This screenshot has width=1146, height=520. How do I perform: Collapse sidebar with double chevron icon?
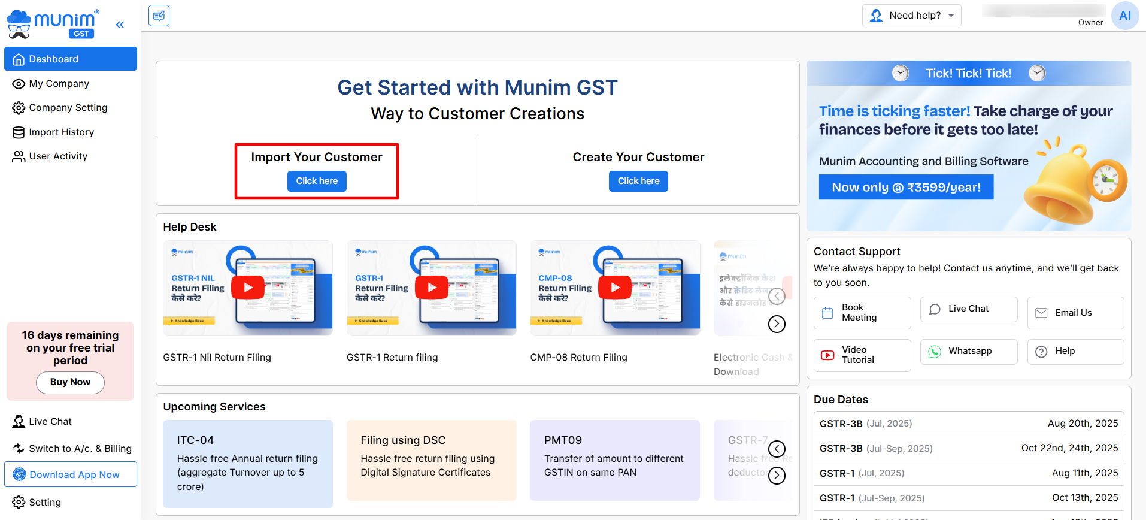pyautogui.click(x=120, y=25)
